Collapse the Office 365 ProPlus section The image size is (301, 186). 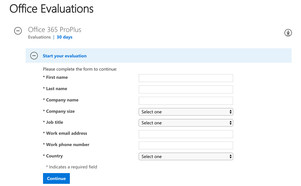18,31
